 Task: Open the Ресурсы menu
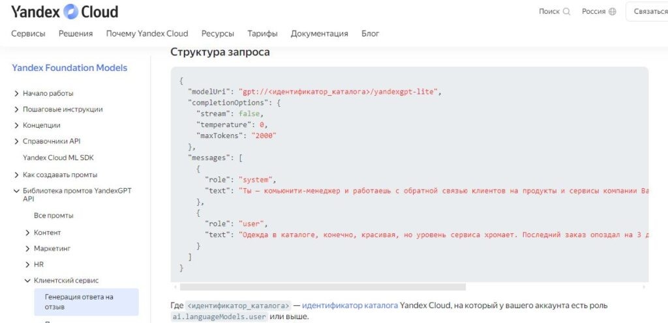(218, 34)
